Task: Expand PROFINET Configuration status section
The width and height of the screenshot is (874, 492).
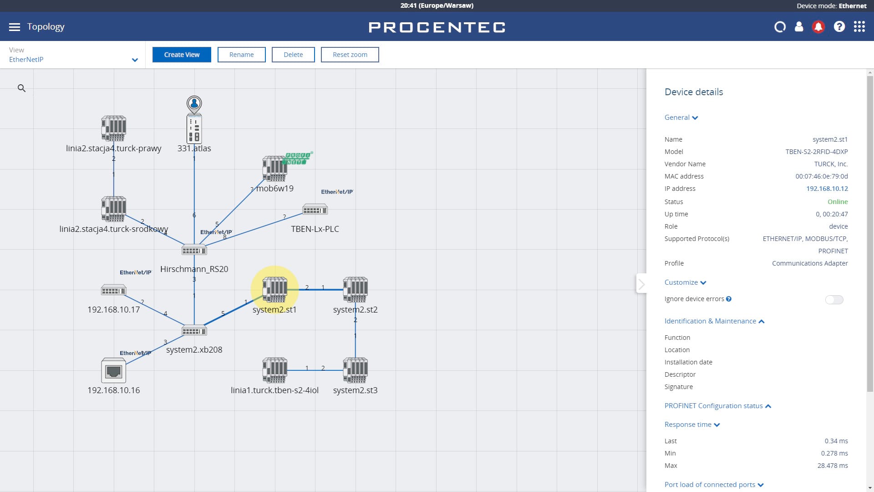Action: coord(717,406)
